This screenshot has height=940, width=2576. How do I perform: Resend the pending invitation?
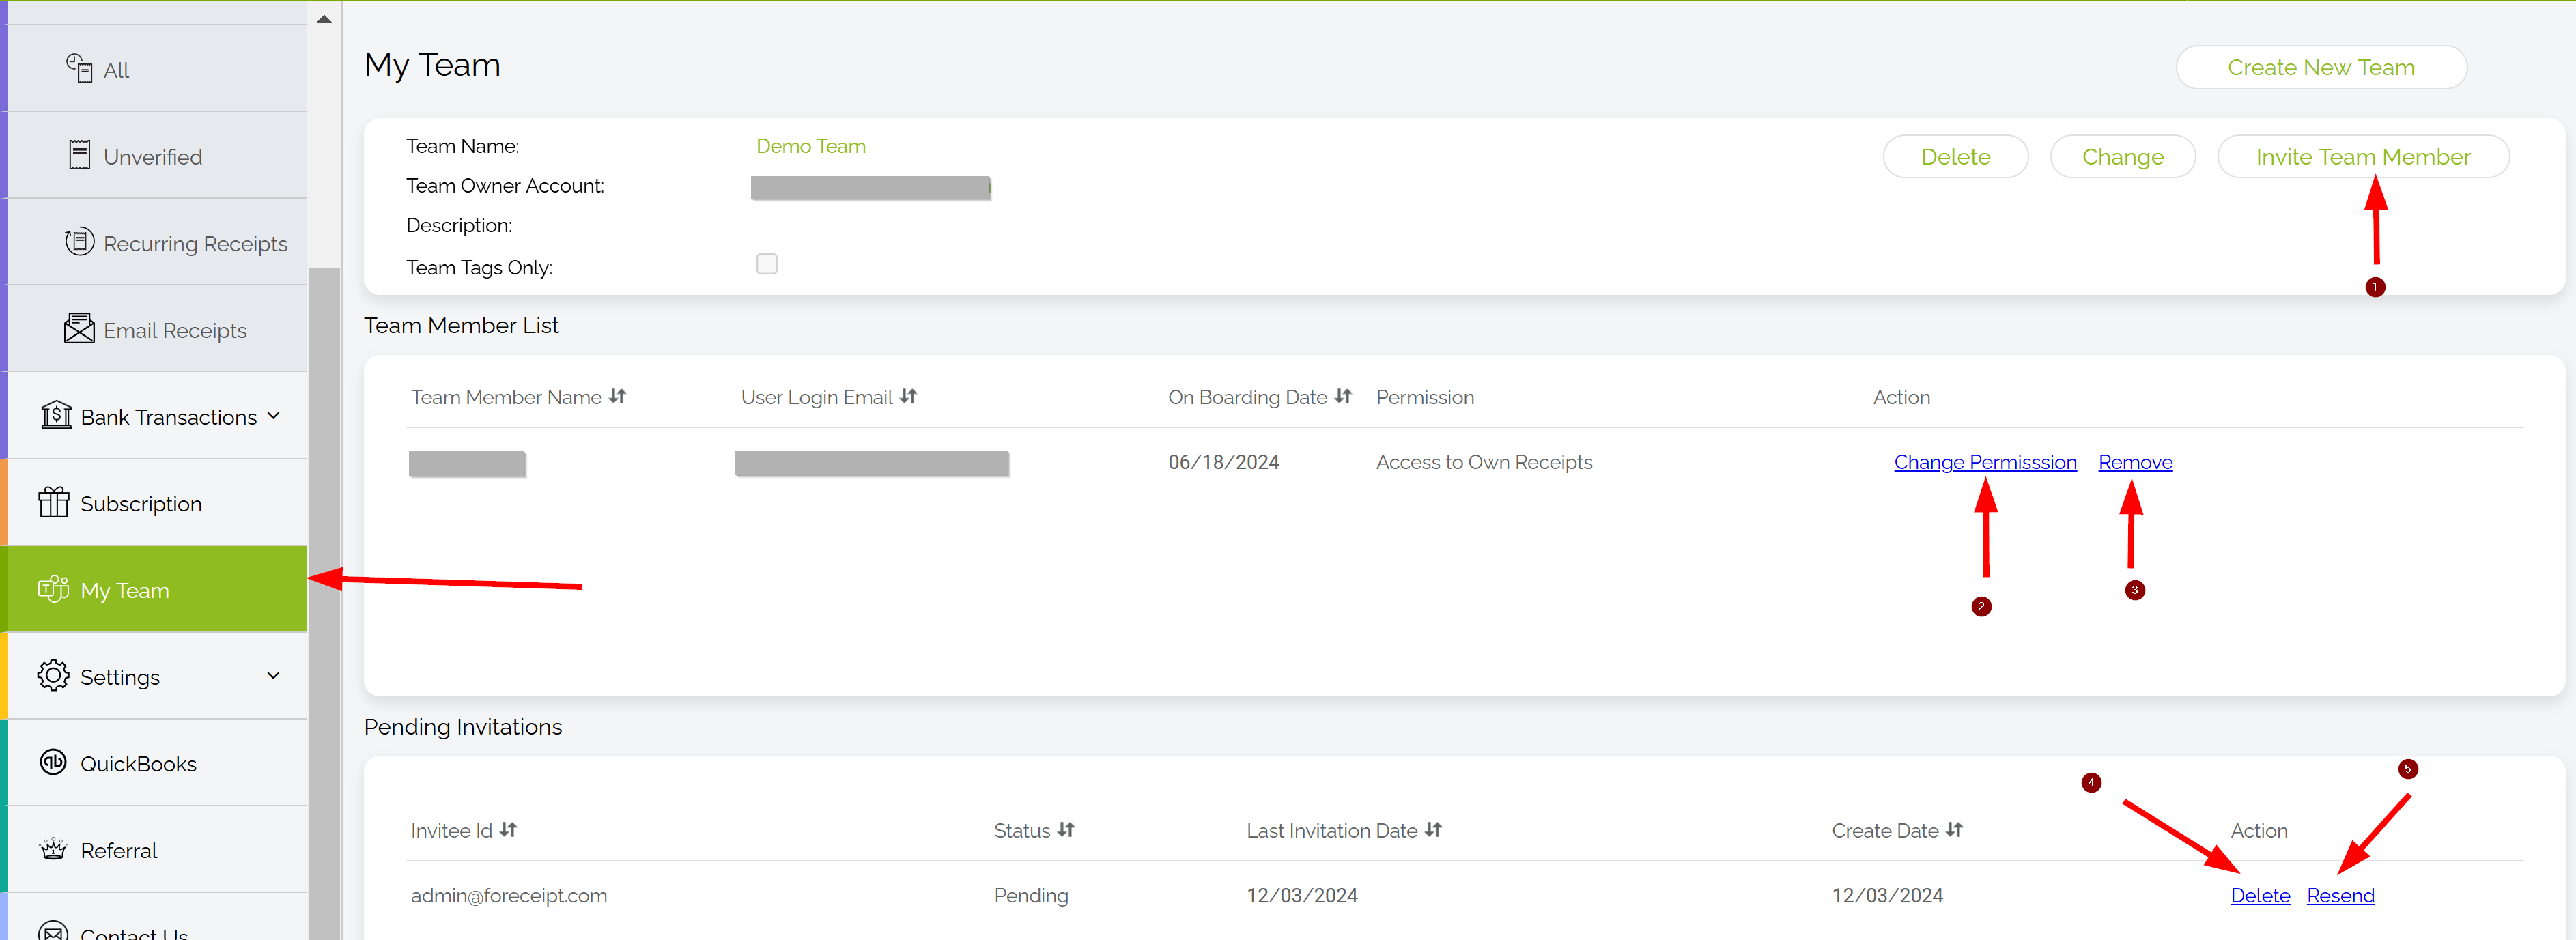click(x=2340, y=896)
